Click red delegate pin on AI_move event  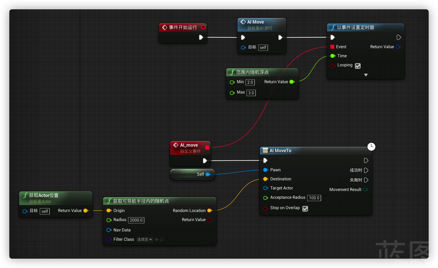coord(207,147)
